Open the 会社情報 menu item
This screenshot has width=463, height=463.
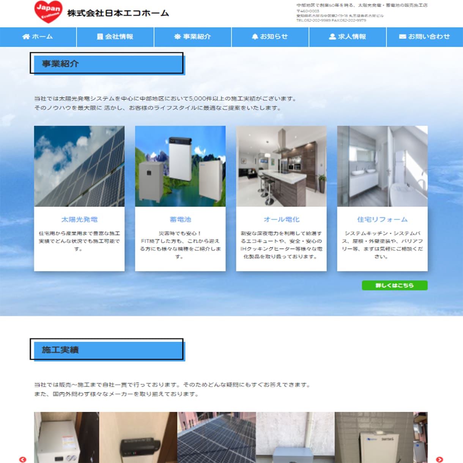coord(115,37)
